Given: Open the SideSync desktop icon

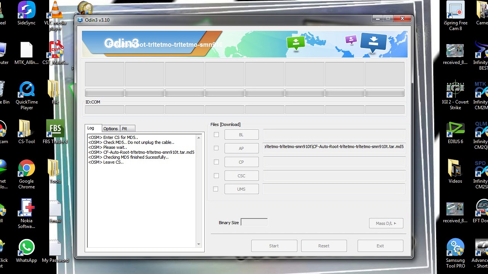Looking at the screenshot, I should [26, 13].
